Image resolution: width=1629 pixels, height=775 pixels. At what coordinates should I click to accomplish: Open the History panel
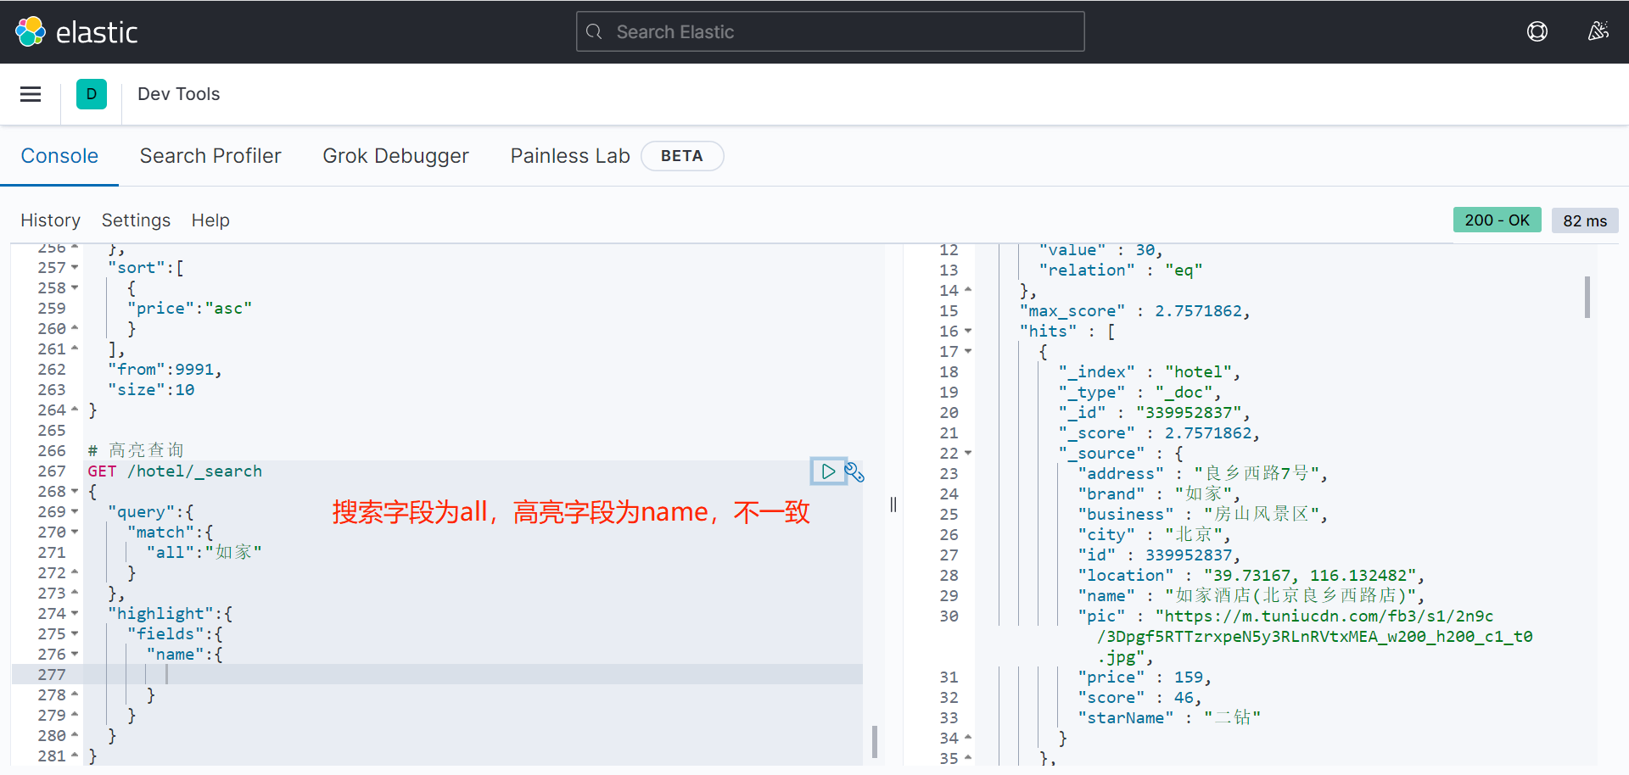[50, 220]
